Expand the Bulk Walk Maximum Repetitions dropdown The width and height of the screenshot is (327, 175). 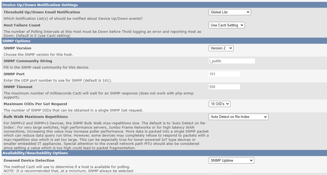tap(238, 117)
